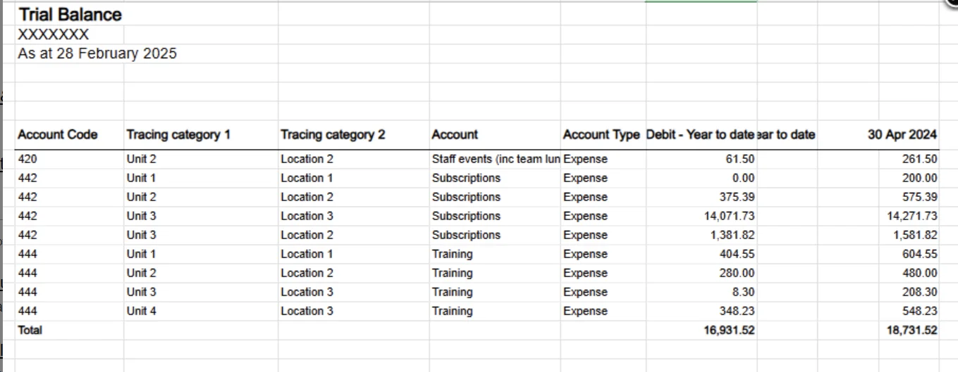Select the Debit - Year to date header
The height and width of the screenshot is (372, 958).
pyautogui.click(x=700, y=134)
